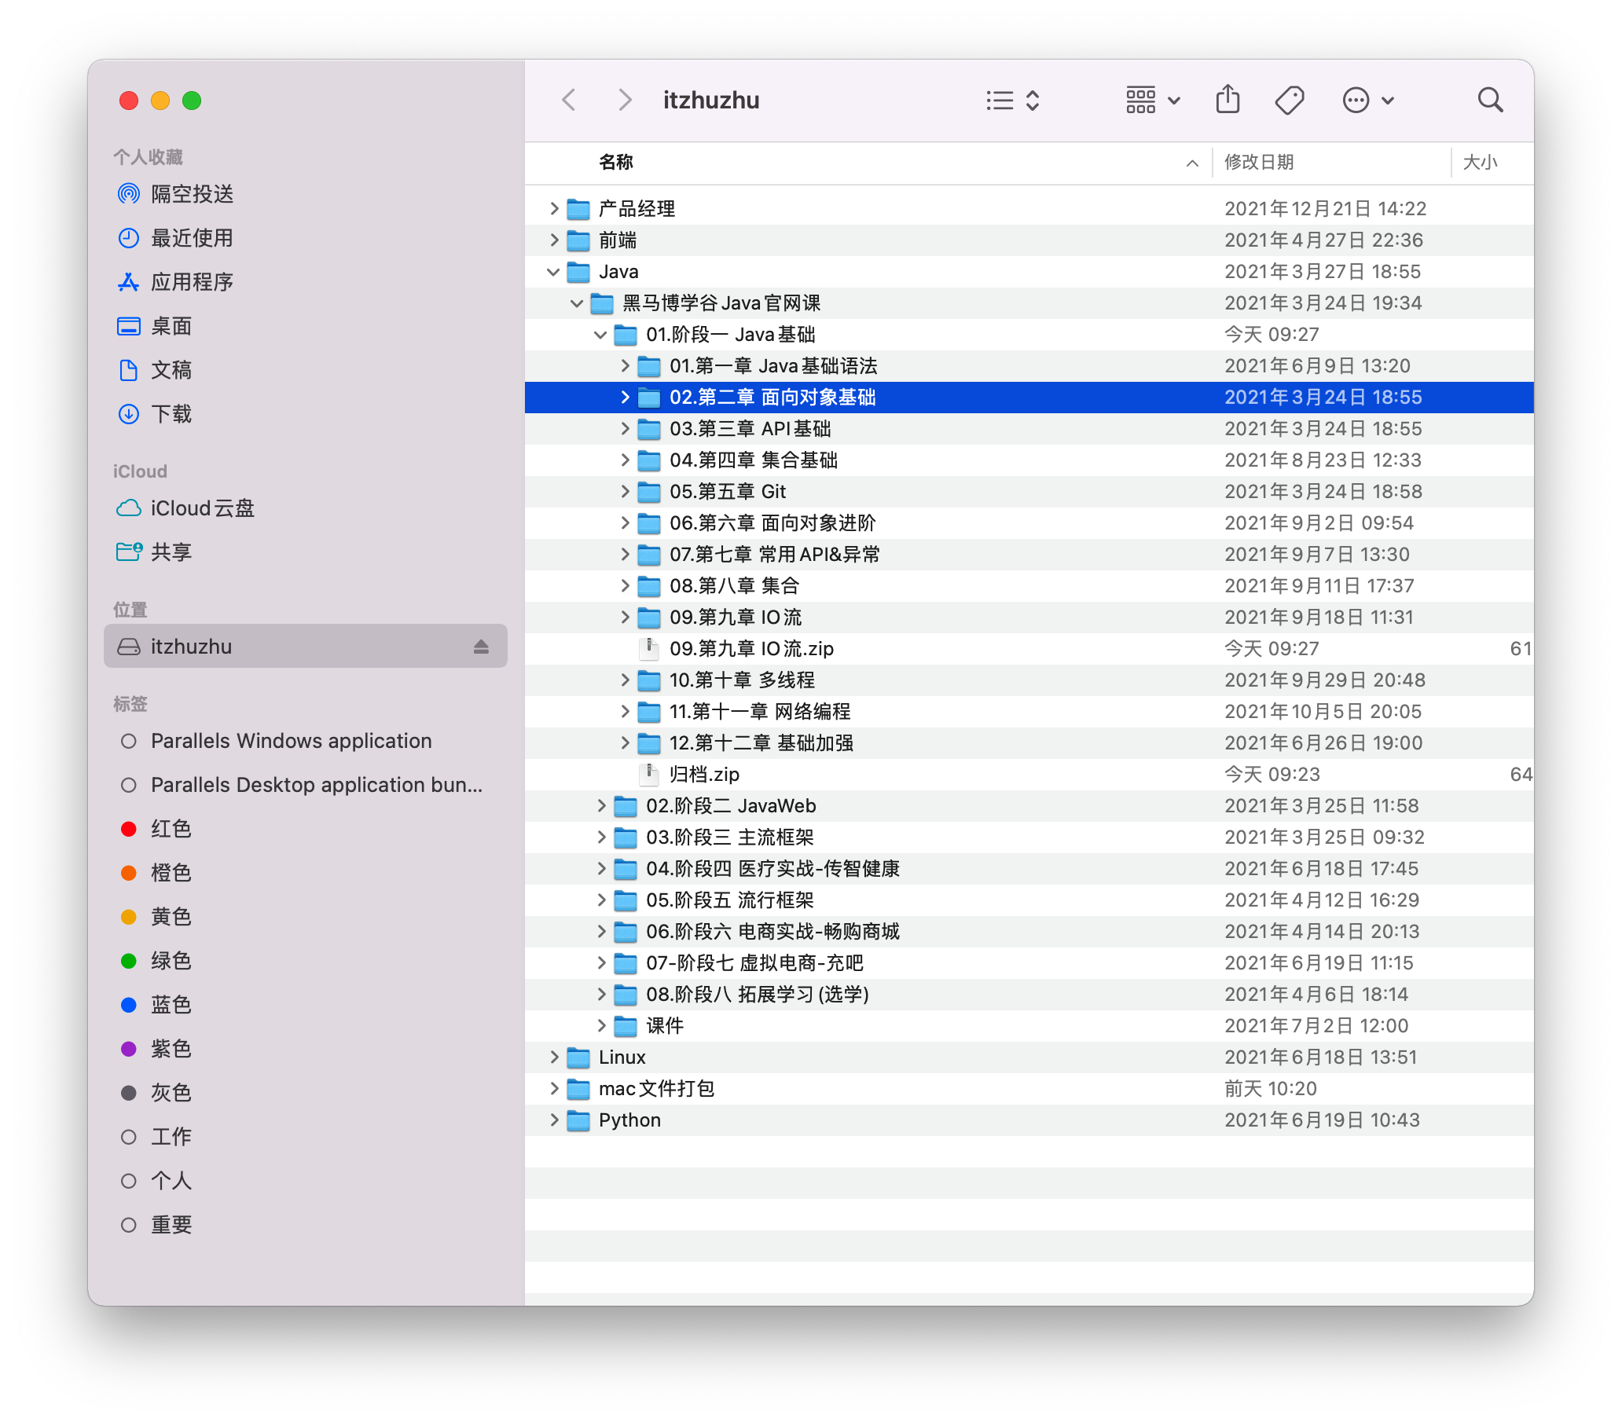Expand the Python folder
This screenshot has width=1622, height=1422.
tap(554, 1120)
